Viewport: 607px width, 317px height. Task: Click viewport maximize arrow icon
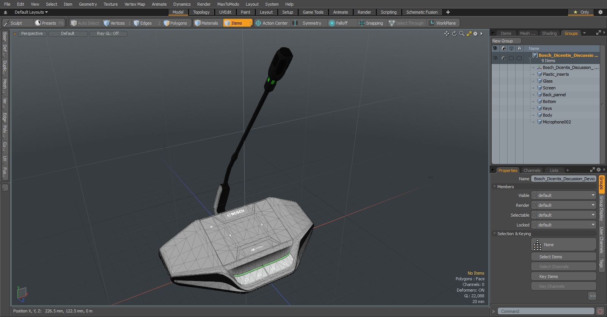pos(469,34)
